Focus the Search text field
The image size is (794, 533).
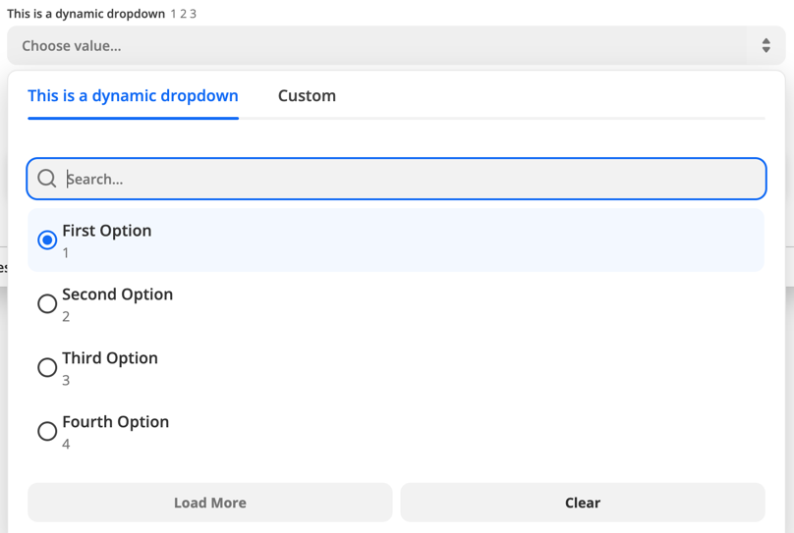[413, 179]
